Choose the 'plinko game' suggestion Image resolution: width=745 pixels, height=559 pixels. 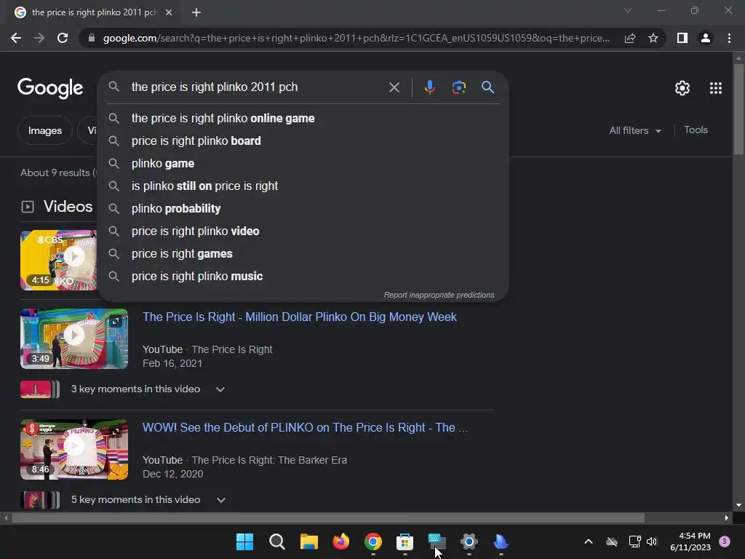tap(303, 164)
